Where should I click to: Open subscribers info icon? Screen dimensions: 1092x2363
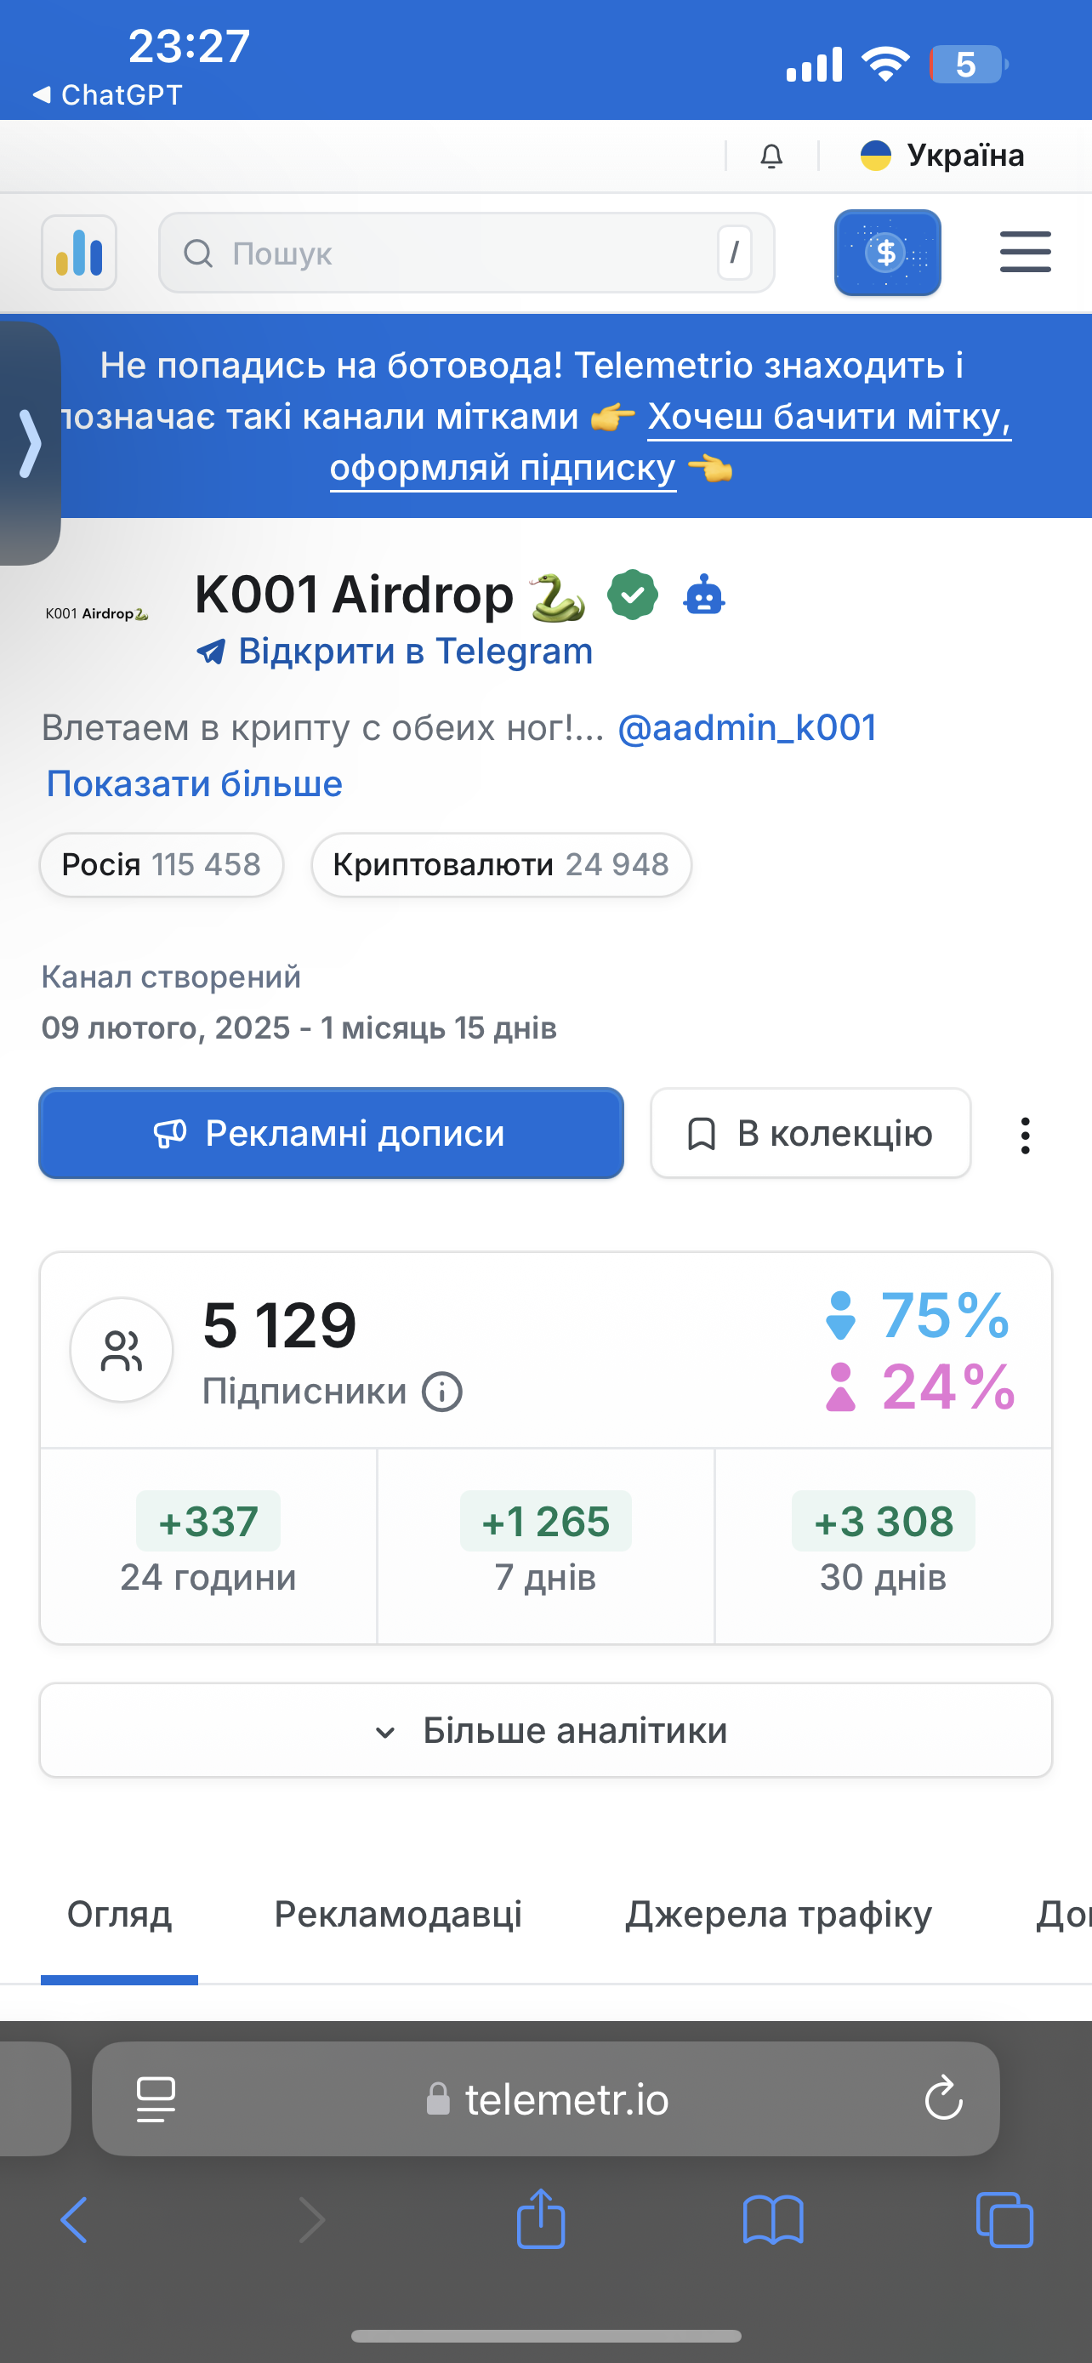(x=442, y=1392)
